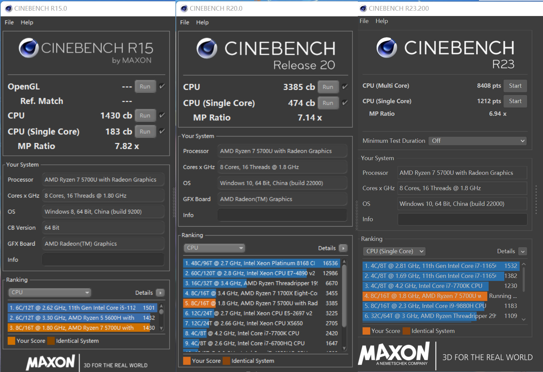Select the Intel Core i9-9880H row in R23
Screen dimensions: 543x372
(441, 306)
